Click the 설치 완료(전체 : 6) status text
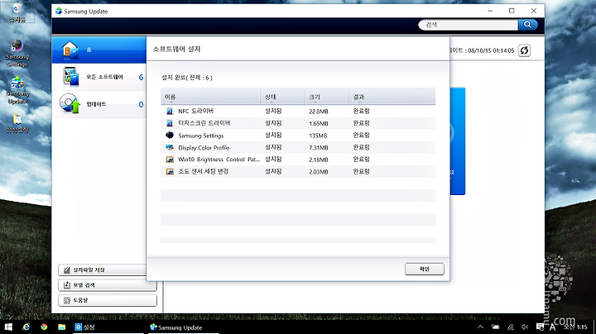The image size is (596, 334). pyautogui.click(x=186, y=78)
